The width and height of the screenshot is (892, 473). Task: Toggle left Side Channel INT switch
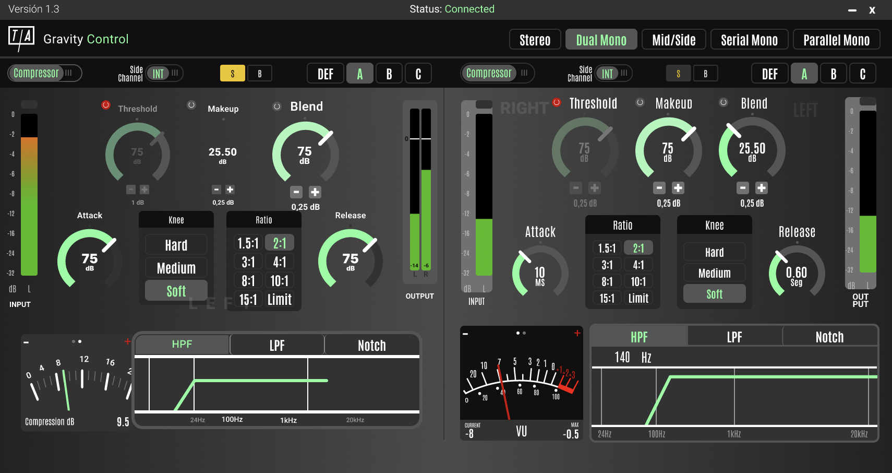[x=165, y=74]
